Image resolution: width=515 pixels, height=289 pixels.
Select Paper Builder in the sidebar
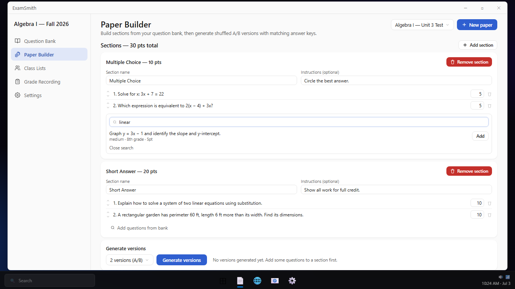point(49,55)
